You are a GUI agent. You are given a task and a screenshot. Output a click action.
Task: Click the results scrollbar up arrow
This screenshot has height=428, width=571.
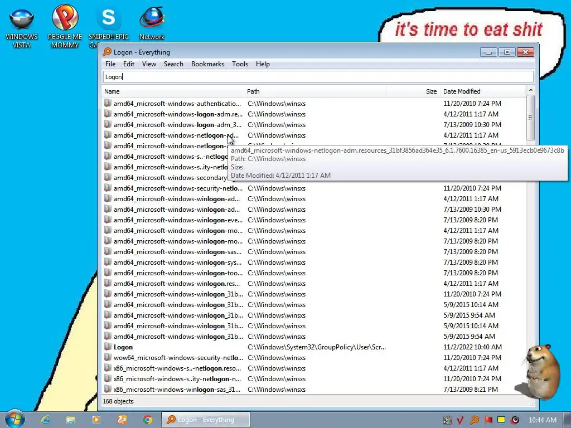coord(531,90)
